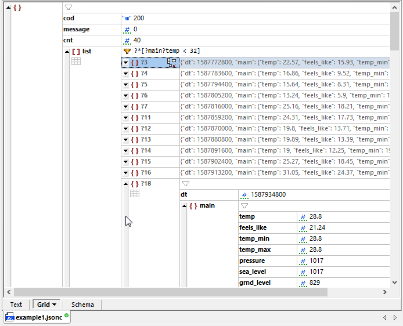Click the number type icon next to cnt
The height and width of the screenshot is (326, 403).
coord(127,41)
